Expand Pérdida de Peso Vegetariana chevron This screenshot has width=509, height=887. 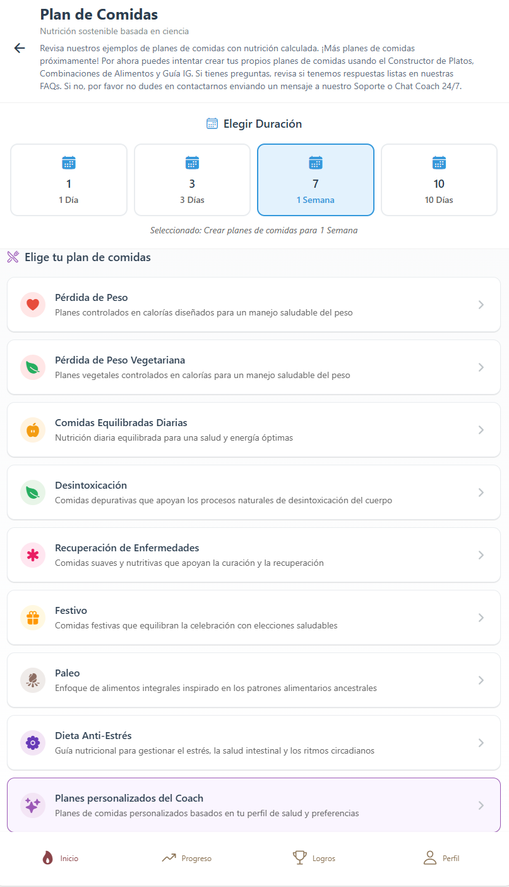[481, 367]
